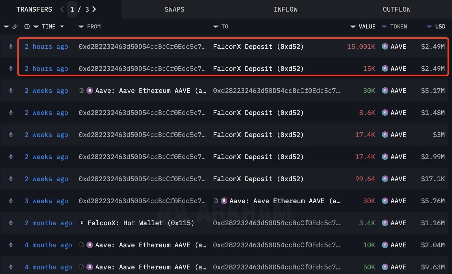Filter by the USD column
Screen dimensions: 452x274
429,27
